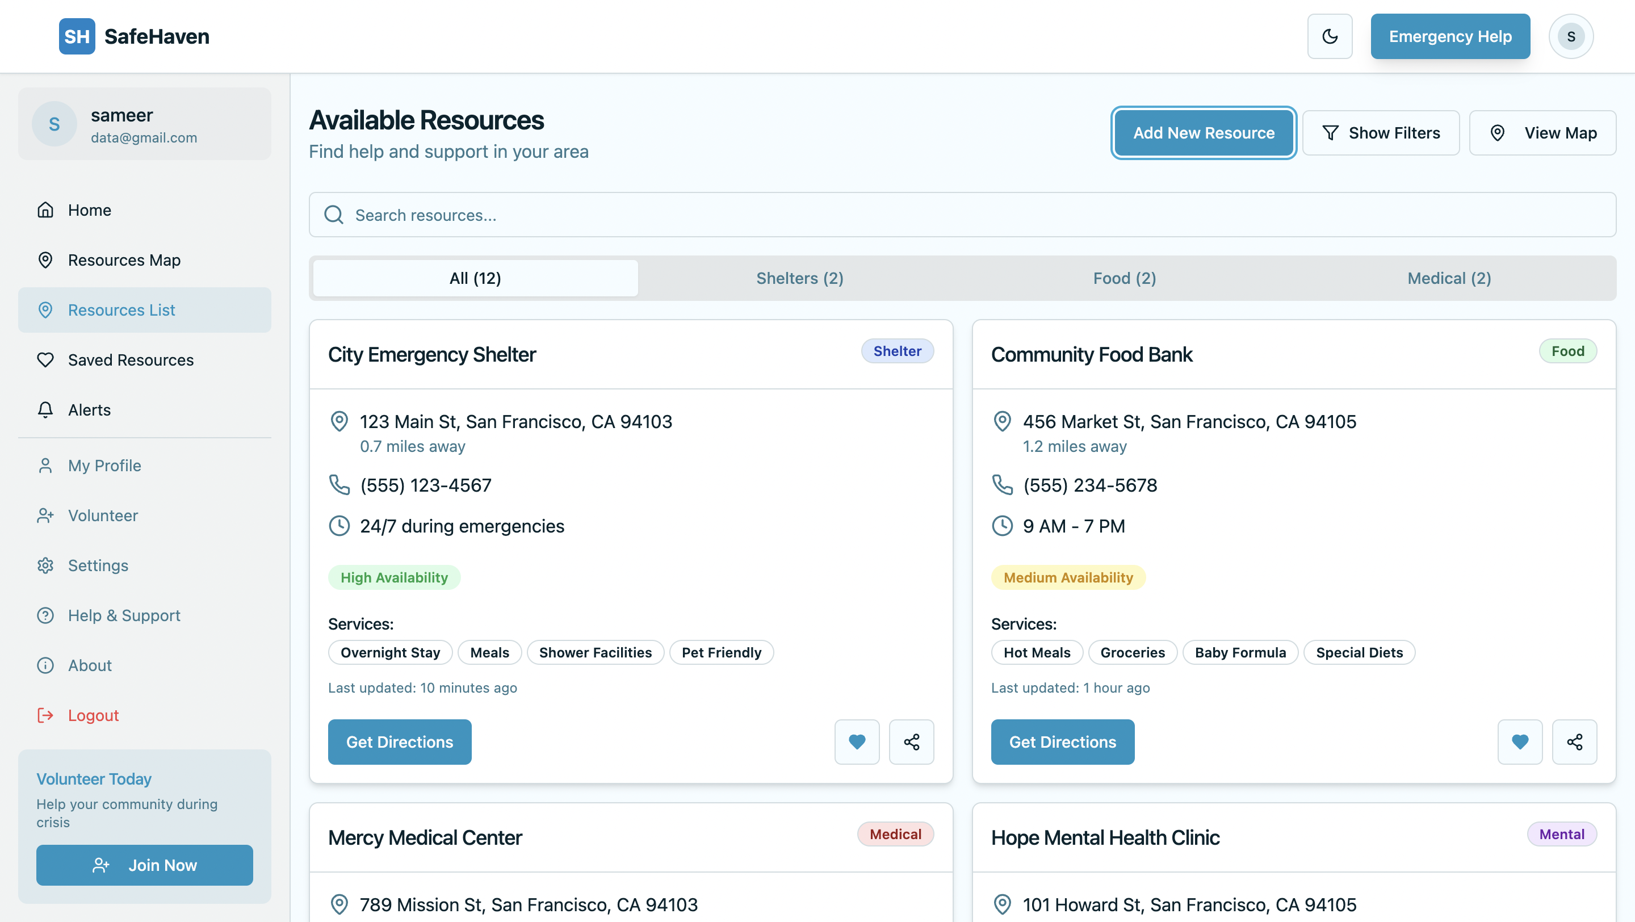Open the View Map button
1635x922 pixels.
(1542, 133)
